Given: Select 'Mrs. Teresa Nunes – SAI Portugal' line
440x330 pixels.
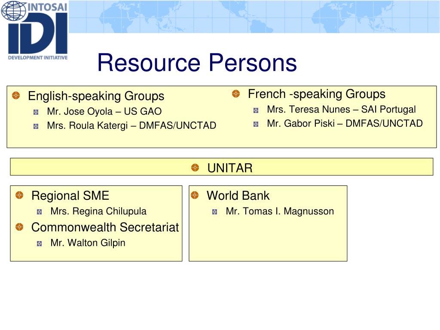Looking at the screenshot, I should [341, 110].
